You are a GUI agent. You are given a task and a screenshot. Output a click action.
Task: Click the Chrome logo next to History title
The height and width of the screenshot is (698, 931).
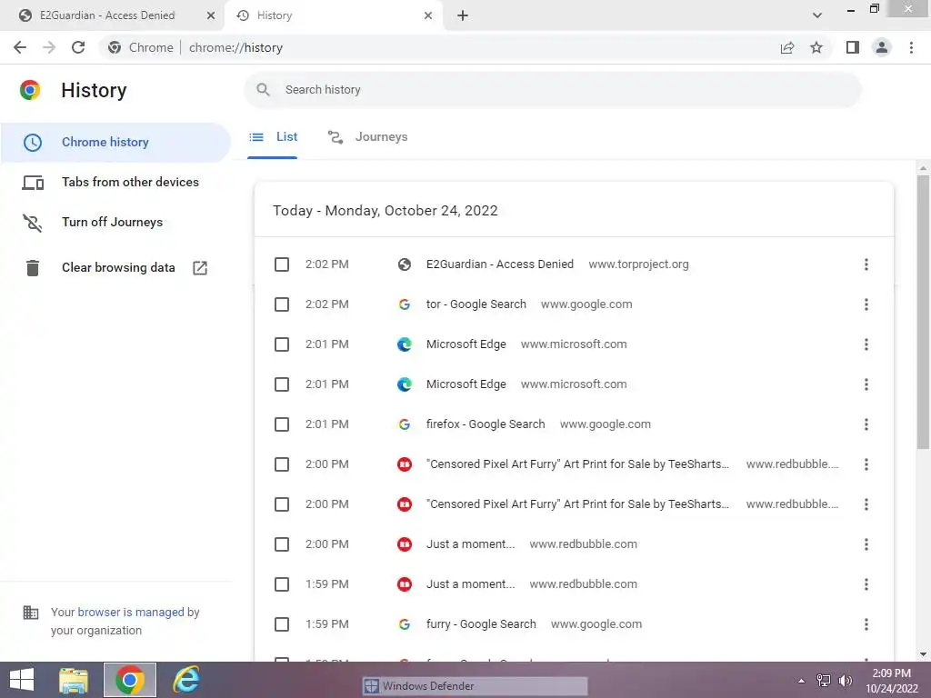pos(30,90)
